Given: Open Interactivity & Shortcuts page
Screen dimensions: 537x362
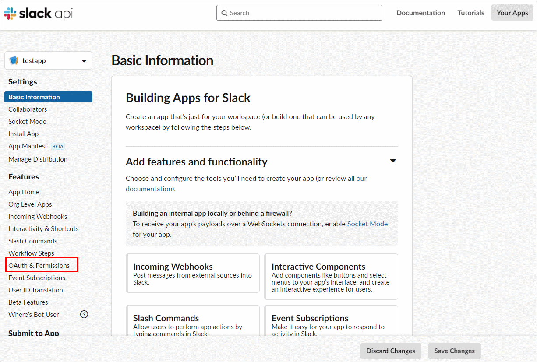Looking at the screenshot, I should tap(43, 228).
